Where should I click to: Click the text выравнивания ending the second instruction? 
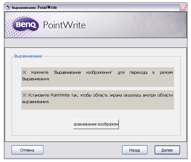pos(36,102)
